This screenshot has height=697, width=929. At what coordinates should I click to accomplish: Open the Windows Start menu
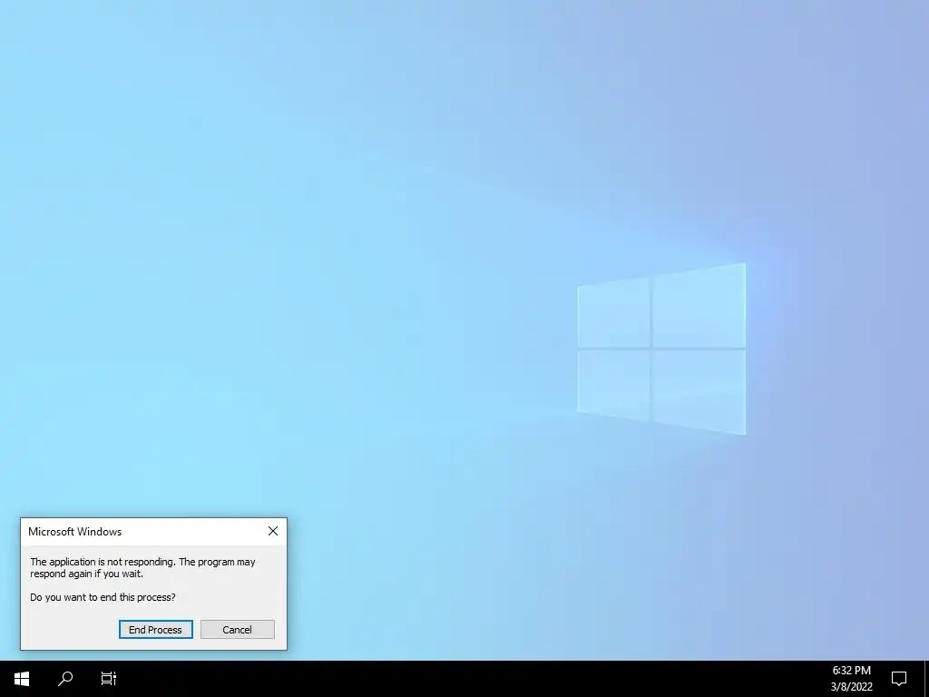pyautogui.click(x=22, y=679)
